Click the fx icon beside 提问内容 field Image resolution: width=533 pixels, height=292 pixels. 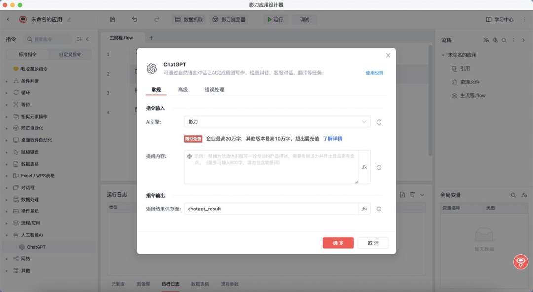364,167
